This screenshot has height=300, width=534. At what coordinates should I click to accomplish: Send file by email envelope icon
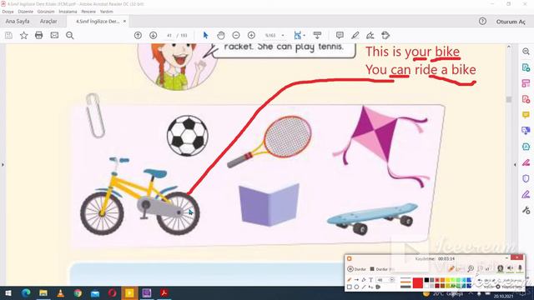tap(54, 35)
